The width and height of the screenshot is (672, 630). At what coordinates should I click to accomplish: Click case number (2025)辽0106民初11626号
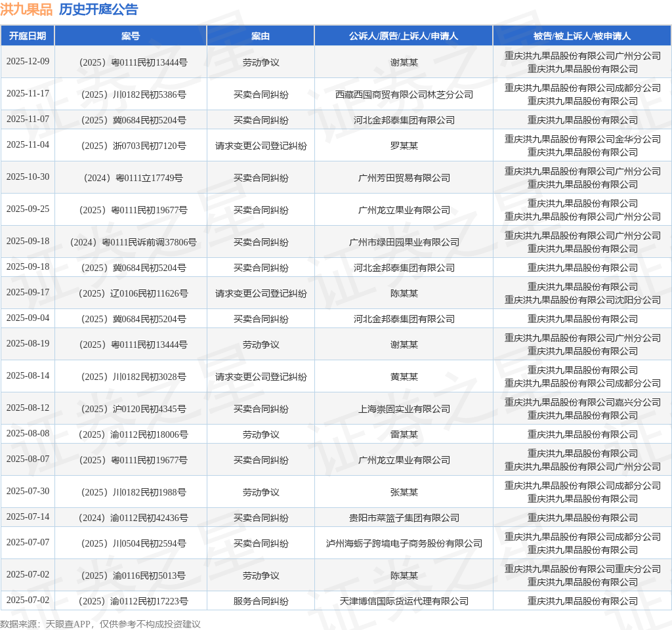tap(133, 293)
